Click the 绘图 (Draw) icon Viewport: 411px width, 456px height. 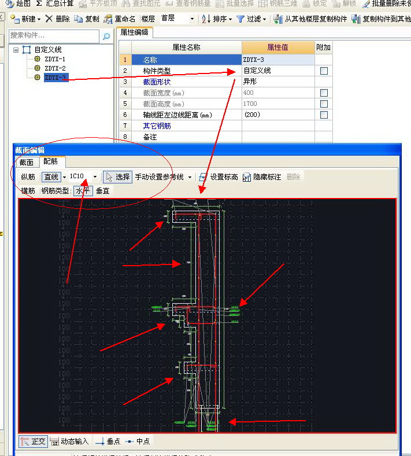tap(10, 3)
